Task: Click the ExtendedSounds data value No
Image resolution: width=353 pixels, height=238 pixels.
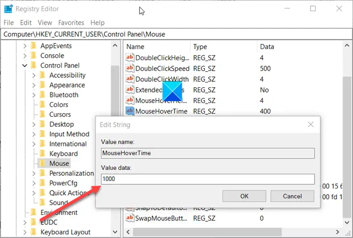Action: coord(264,90)
